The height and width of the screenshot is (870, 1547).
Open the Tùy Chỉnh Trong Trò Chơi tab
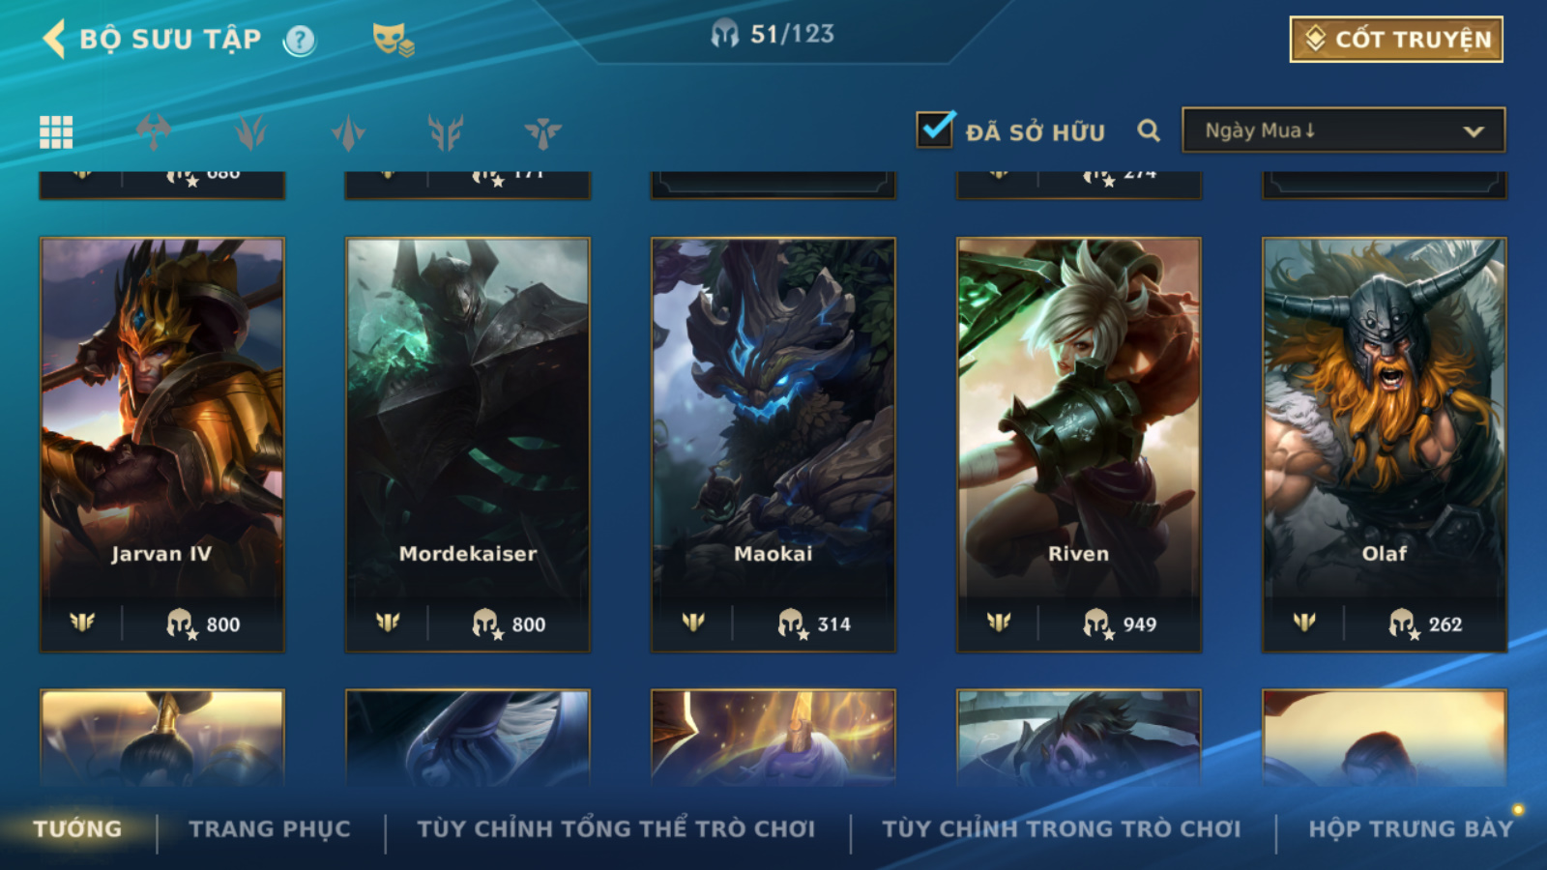coord(1062,829)
